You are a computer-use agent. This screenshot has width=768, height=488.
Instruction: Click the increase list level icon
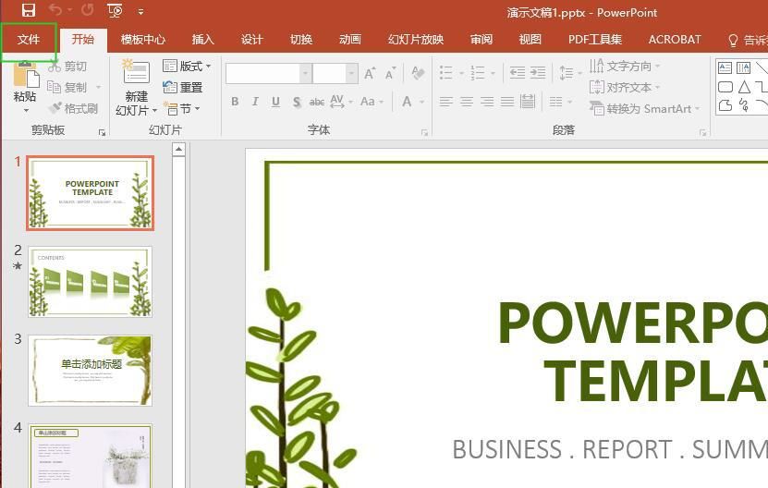538,73
